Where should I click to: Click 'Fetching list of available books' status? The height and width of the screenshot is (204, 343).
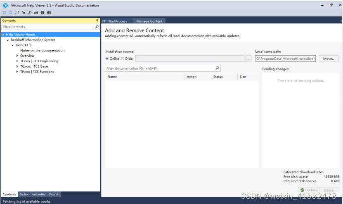[26, 202]
